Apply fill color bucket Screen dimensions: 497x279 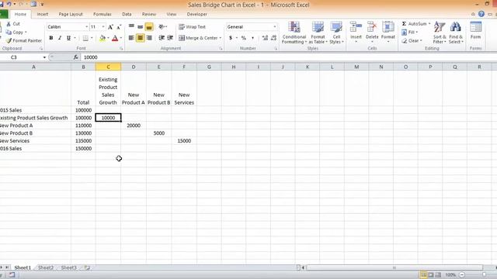(x=103, y=38)
